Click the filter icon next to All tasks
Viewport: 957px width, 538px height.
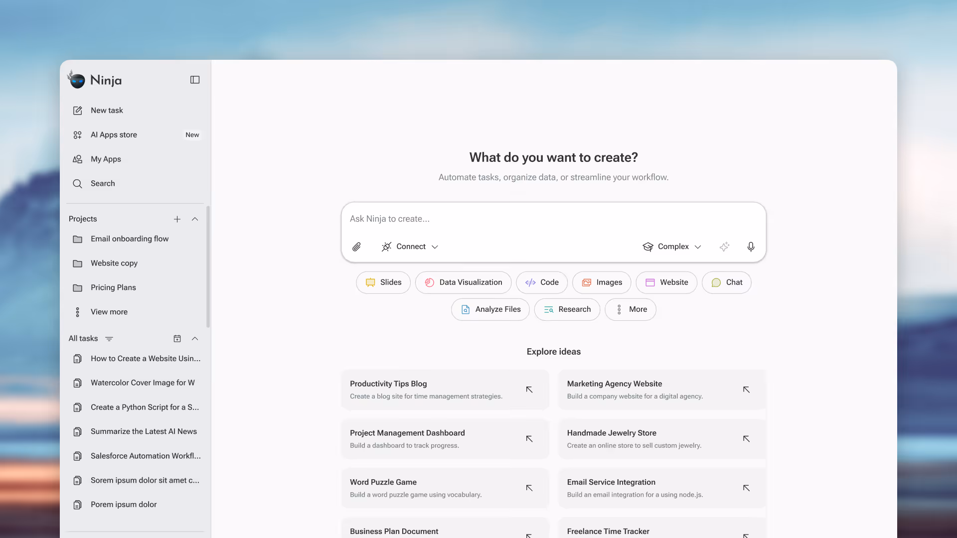109,339
